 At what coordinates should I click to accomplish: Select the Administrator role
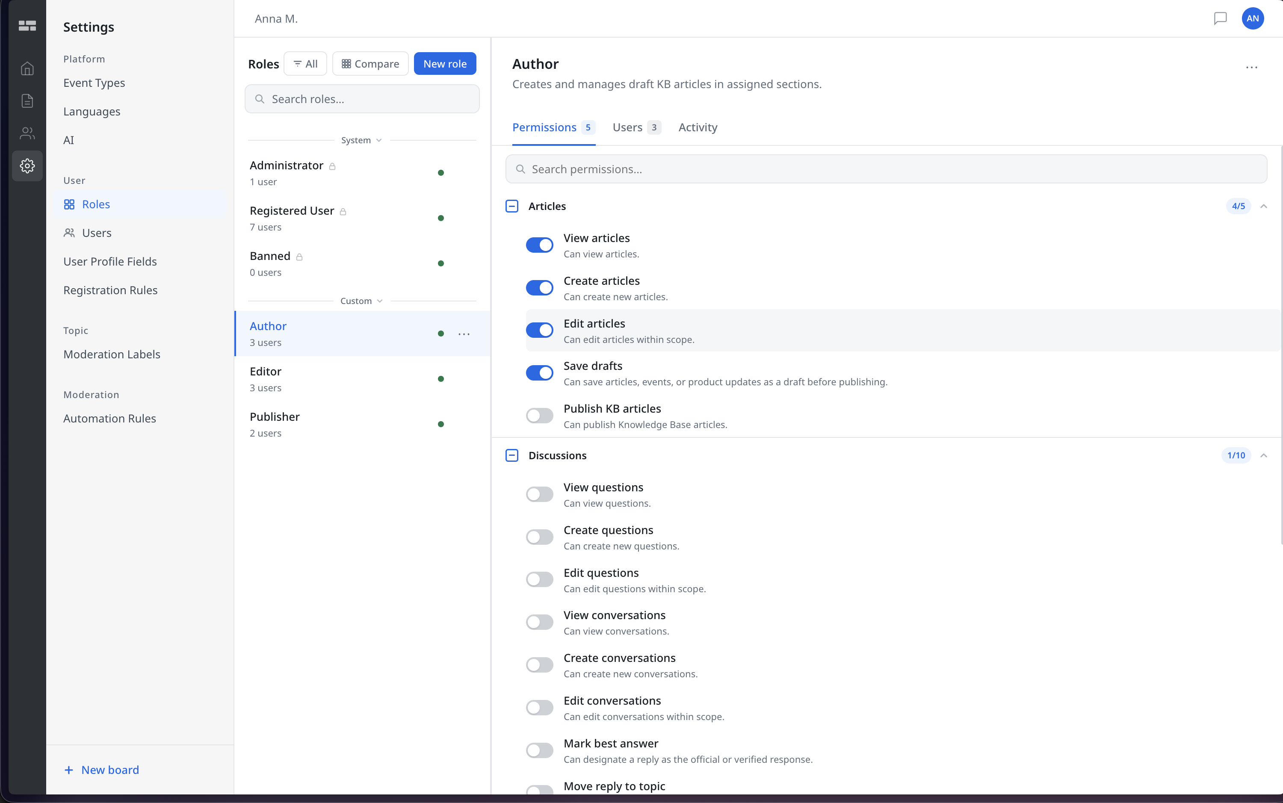coord(362,173)
